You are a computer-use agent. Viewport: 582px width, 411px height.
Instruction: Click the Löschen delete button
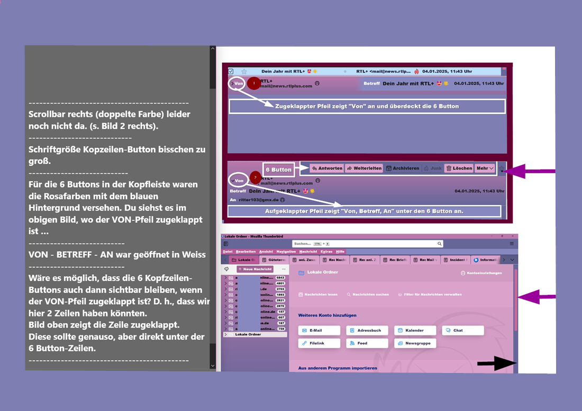[x=459, y=168]
